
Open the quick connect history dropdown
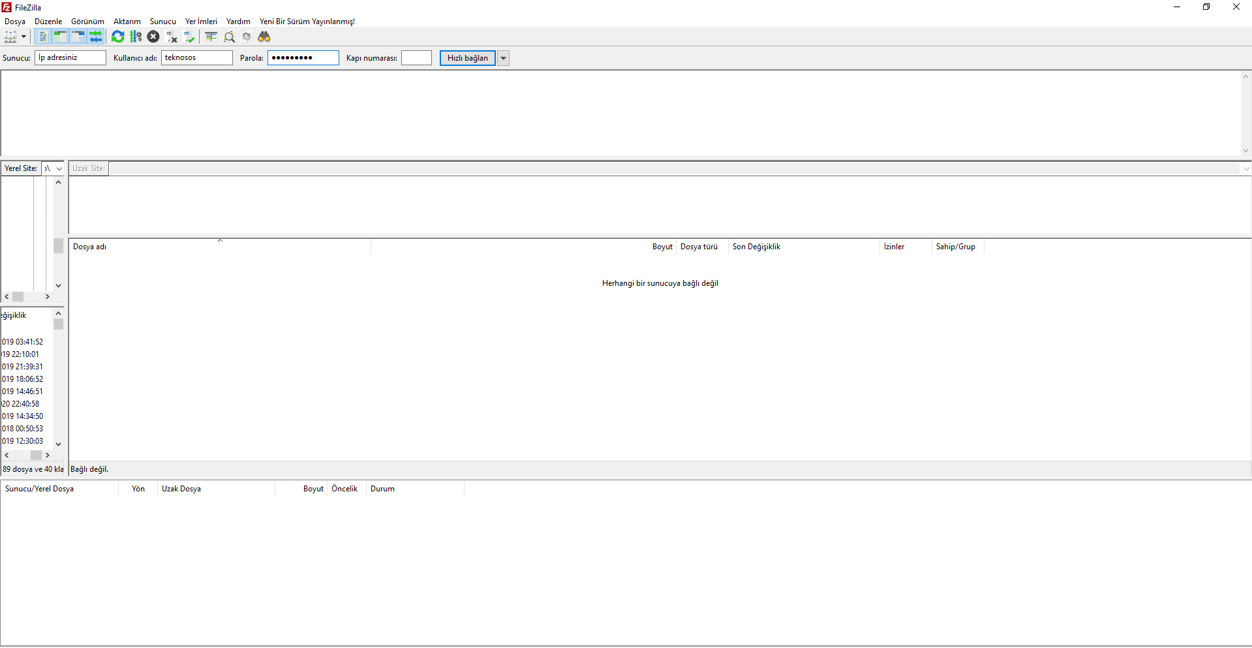point(504,58)
